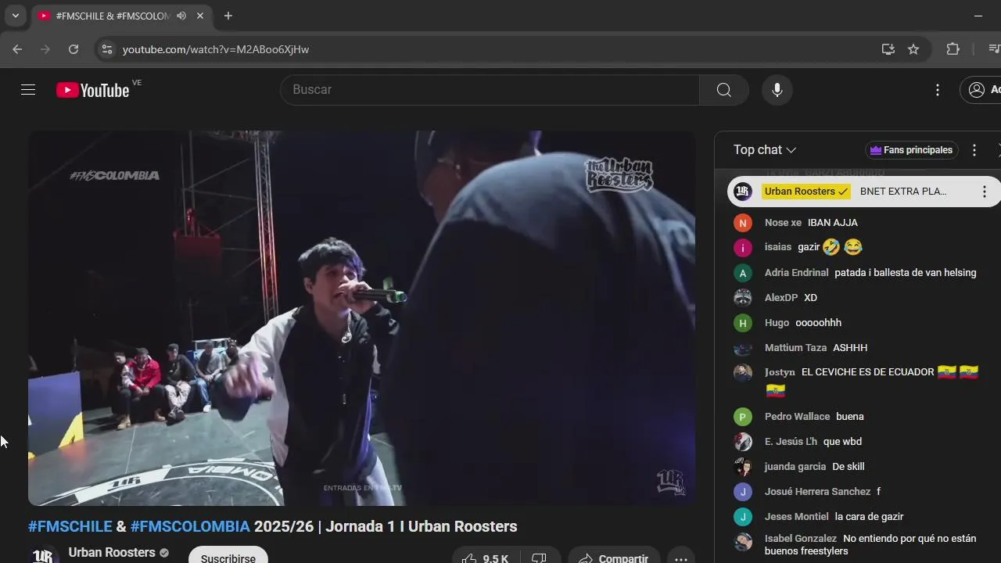Minimize the browser window
This screenshot has width=1001, height=563.
point(978,16)
